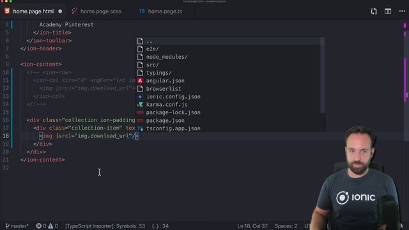Select package-lock.json suggestion
409x230 pixels.
click(229, 112)
